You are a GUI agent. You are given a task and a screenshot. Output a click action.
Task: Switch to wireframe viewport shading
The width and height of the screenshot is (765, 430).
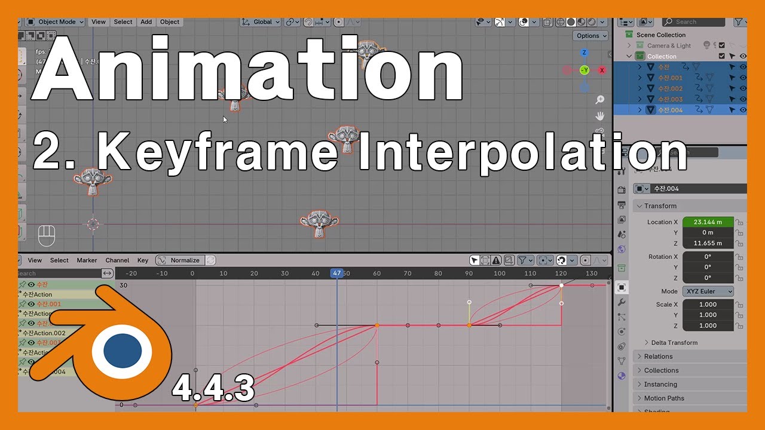(x=561, y=22)
